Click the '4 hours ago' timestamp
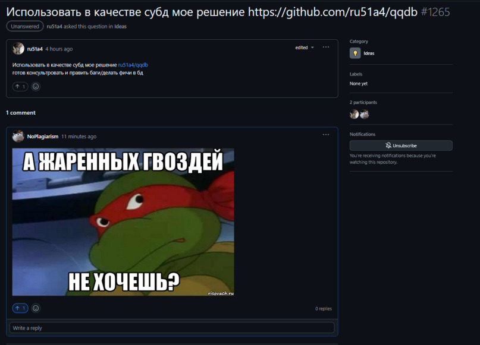Image resolution: width=480 pixels, height=345 pixels. pos(59,49)
